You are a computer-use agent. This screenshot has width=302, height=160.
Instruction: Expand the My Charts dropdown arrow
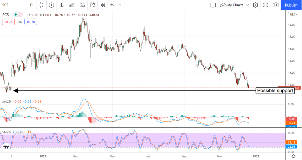pos(248,5)
